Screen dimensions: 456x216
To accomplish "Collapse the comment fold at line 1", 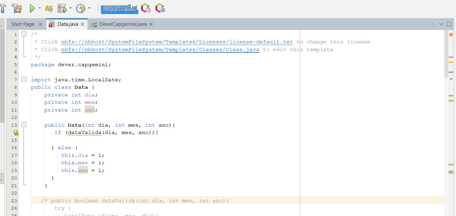I will pyautogui.click(x=24, y=34).
